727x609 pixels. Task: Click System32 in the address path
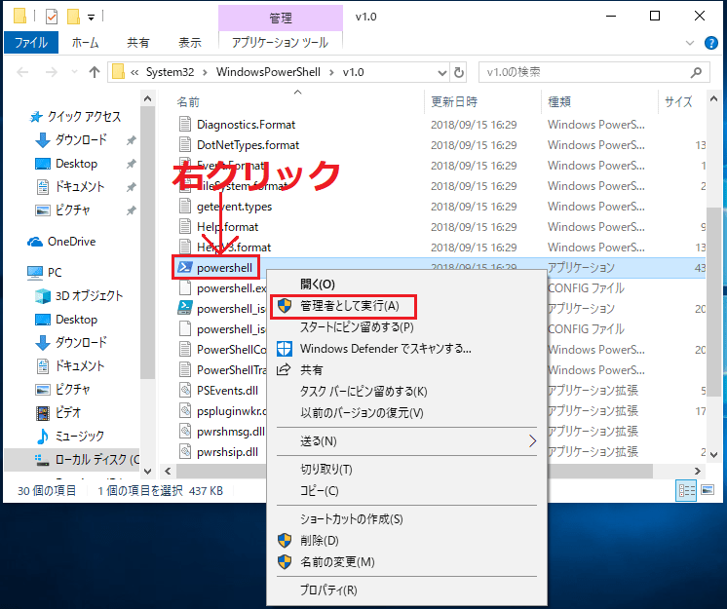click(170, 72)
